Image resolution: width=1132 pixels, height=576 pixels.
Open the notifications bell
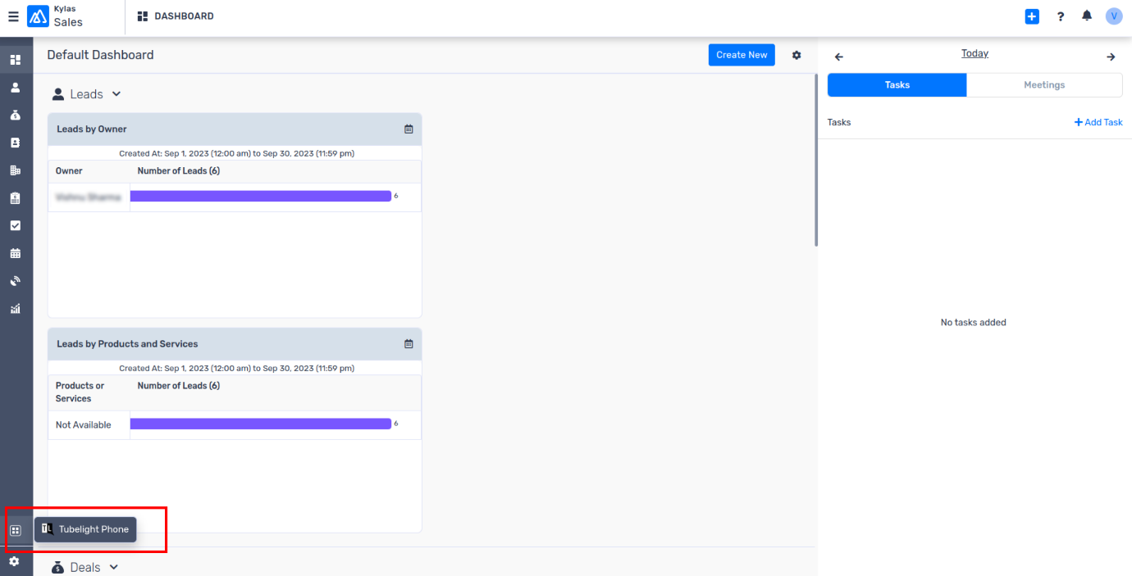1087,16
